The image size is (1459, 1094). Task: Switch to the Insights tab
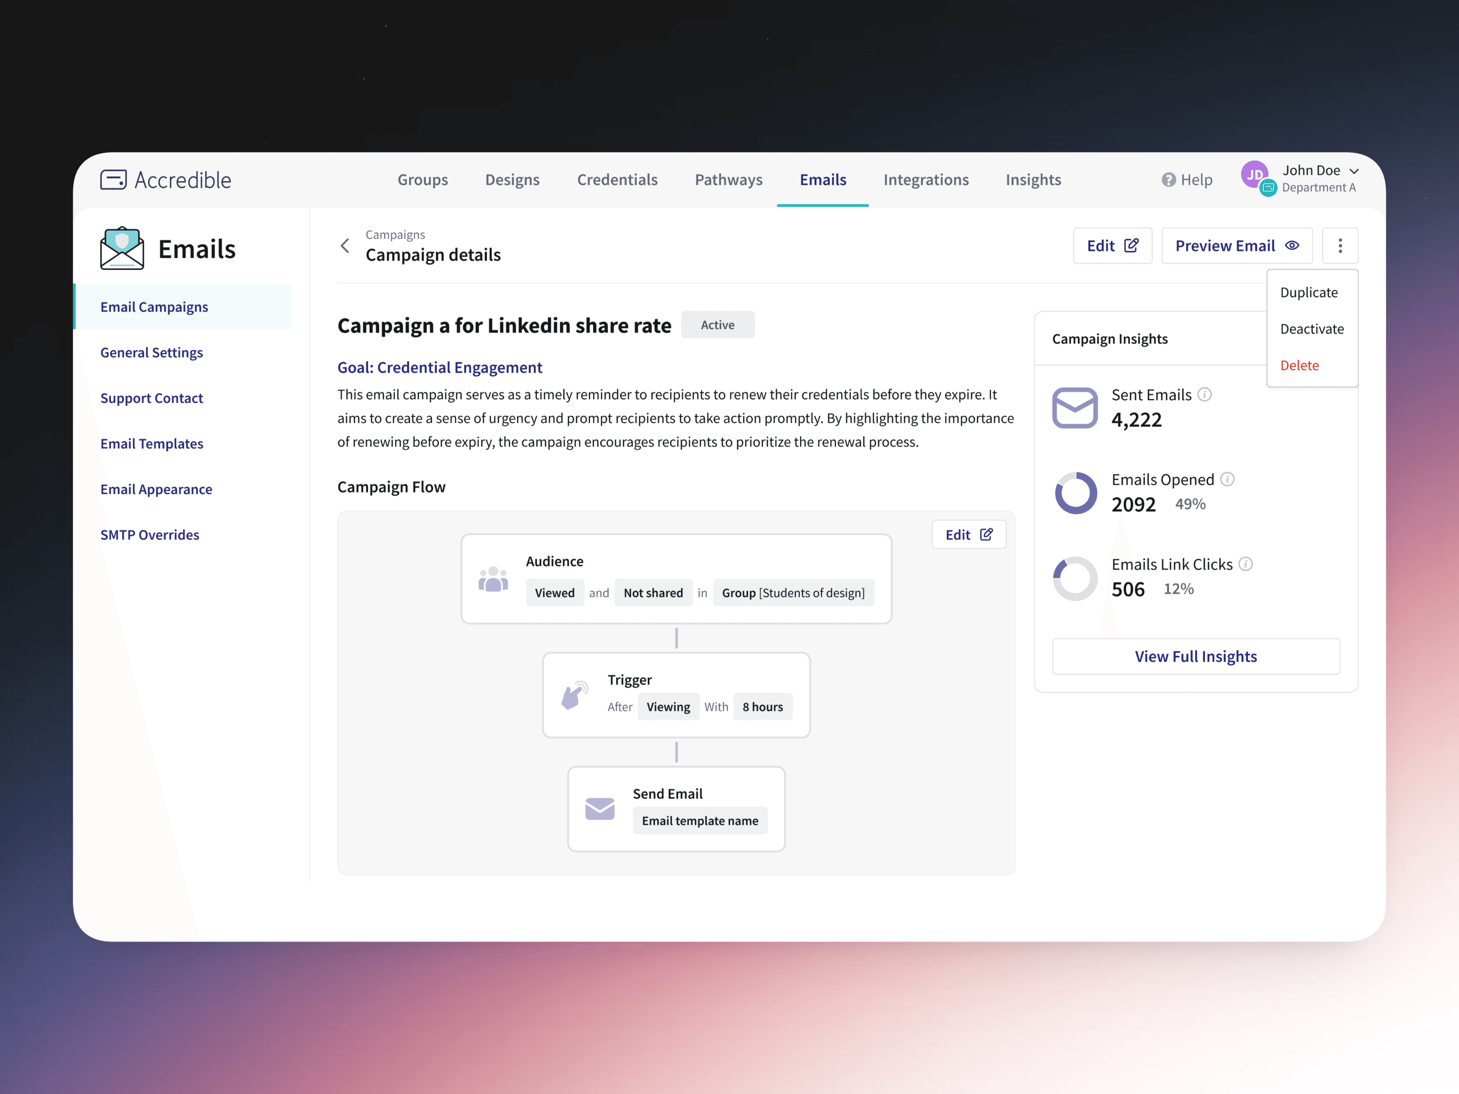(1033, 180)
